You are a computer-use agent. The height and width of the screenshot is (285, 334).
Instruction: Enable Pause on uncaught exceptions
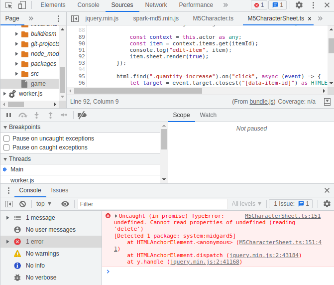(6, 139)
